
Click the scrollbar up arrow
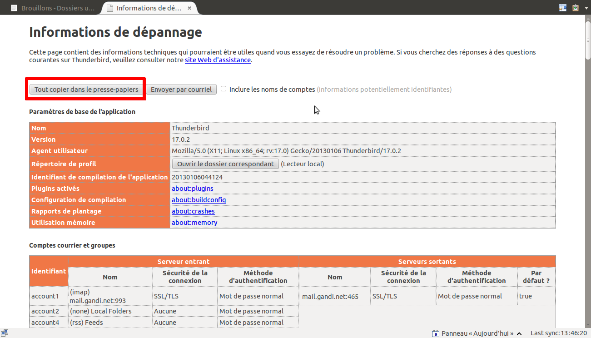[x=588, y=18]
